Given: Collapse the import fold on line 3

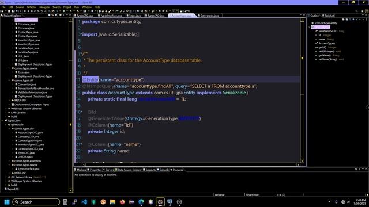Looking at the screenshot, I should coord(81,34).
